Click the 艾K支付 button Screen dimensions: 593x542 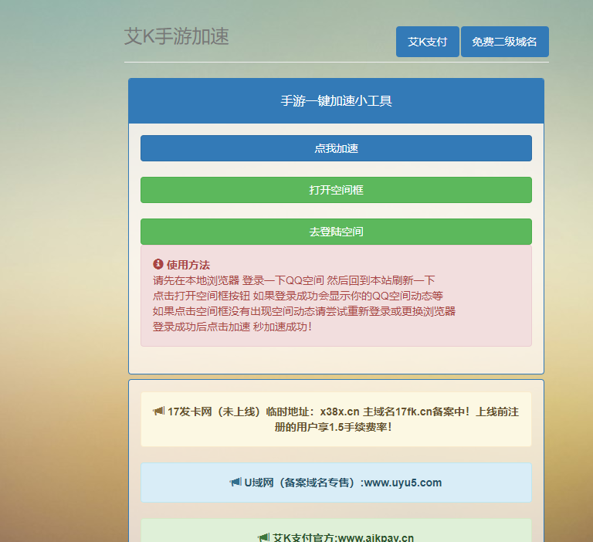pyautogui.click(x=427, y=42)
